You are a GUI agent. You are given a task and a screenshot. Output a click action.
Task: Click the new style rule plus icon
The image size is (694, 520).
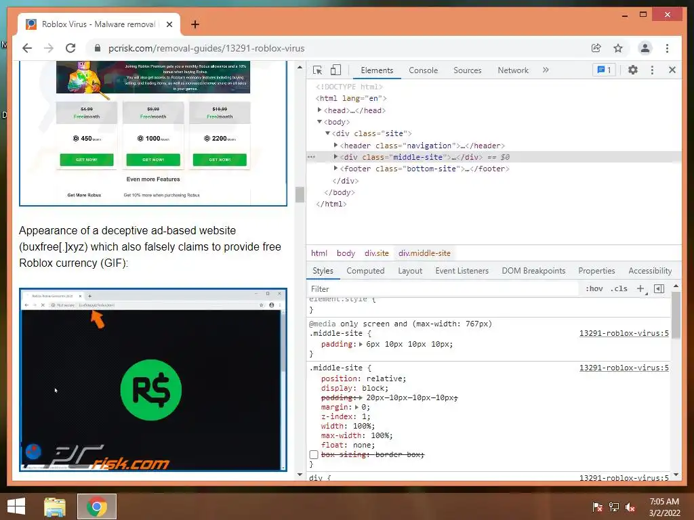tap(641, 288)
